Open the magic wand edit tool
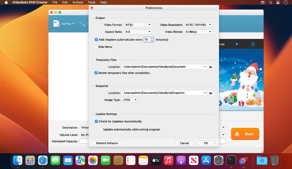Viewport: 292px width, 169px height. click(x=82, y=24)
